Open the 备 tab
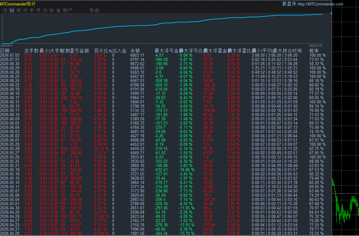 [59, 10]
